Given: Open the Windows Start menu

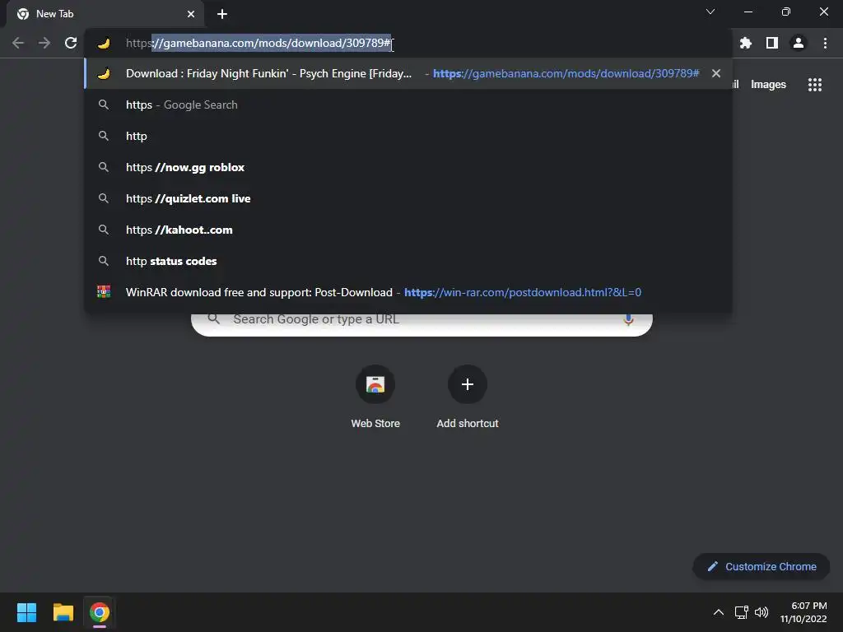Looking at the screenshot, I should pyautogui.click(x=26, y=612).
